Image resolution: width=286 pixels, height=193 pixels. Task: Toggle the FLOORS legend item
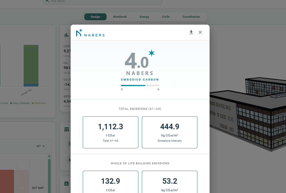pos(3,103)
